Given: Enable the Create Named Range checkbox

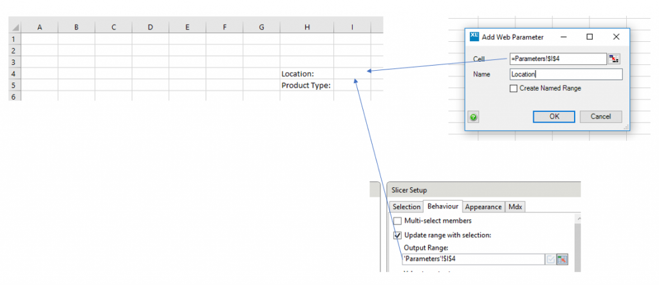Looking at the screenshot, I should [514, 88].
